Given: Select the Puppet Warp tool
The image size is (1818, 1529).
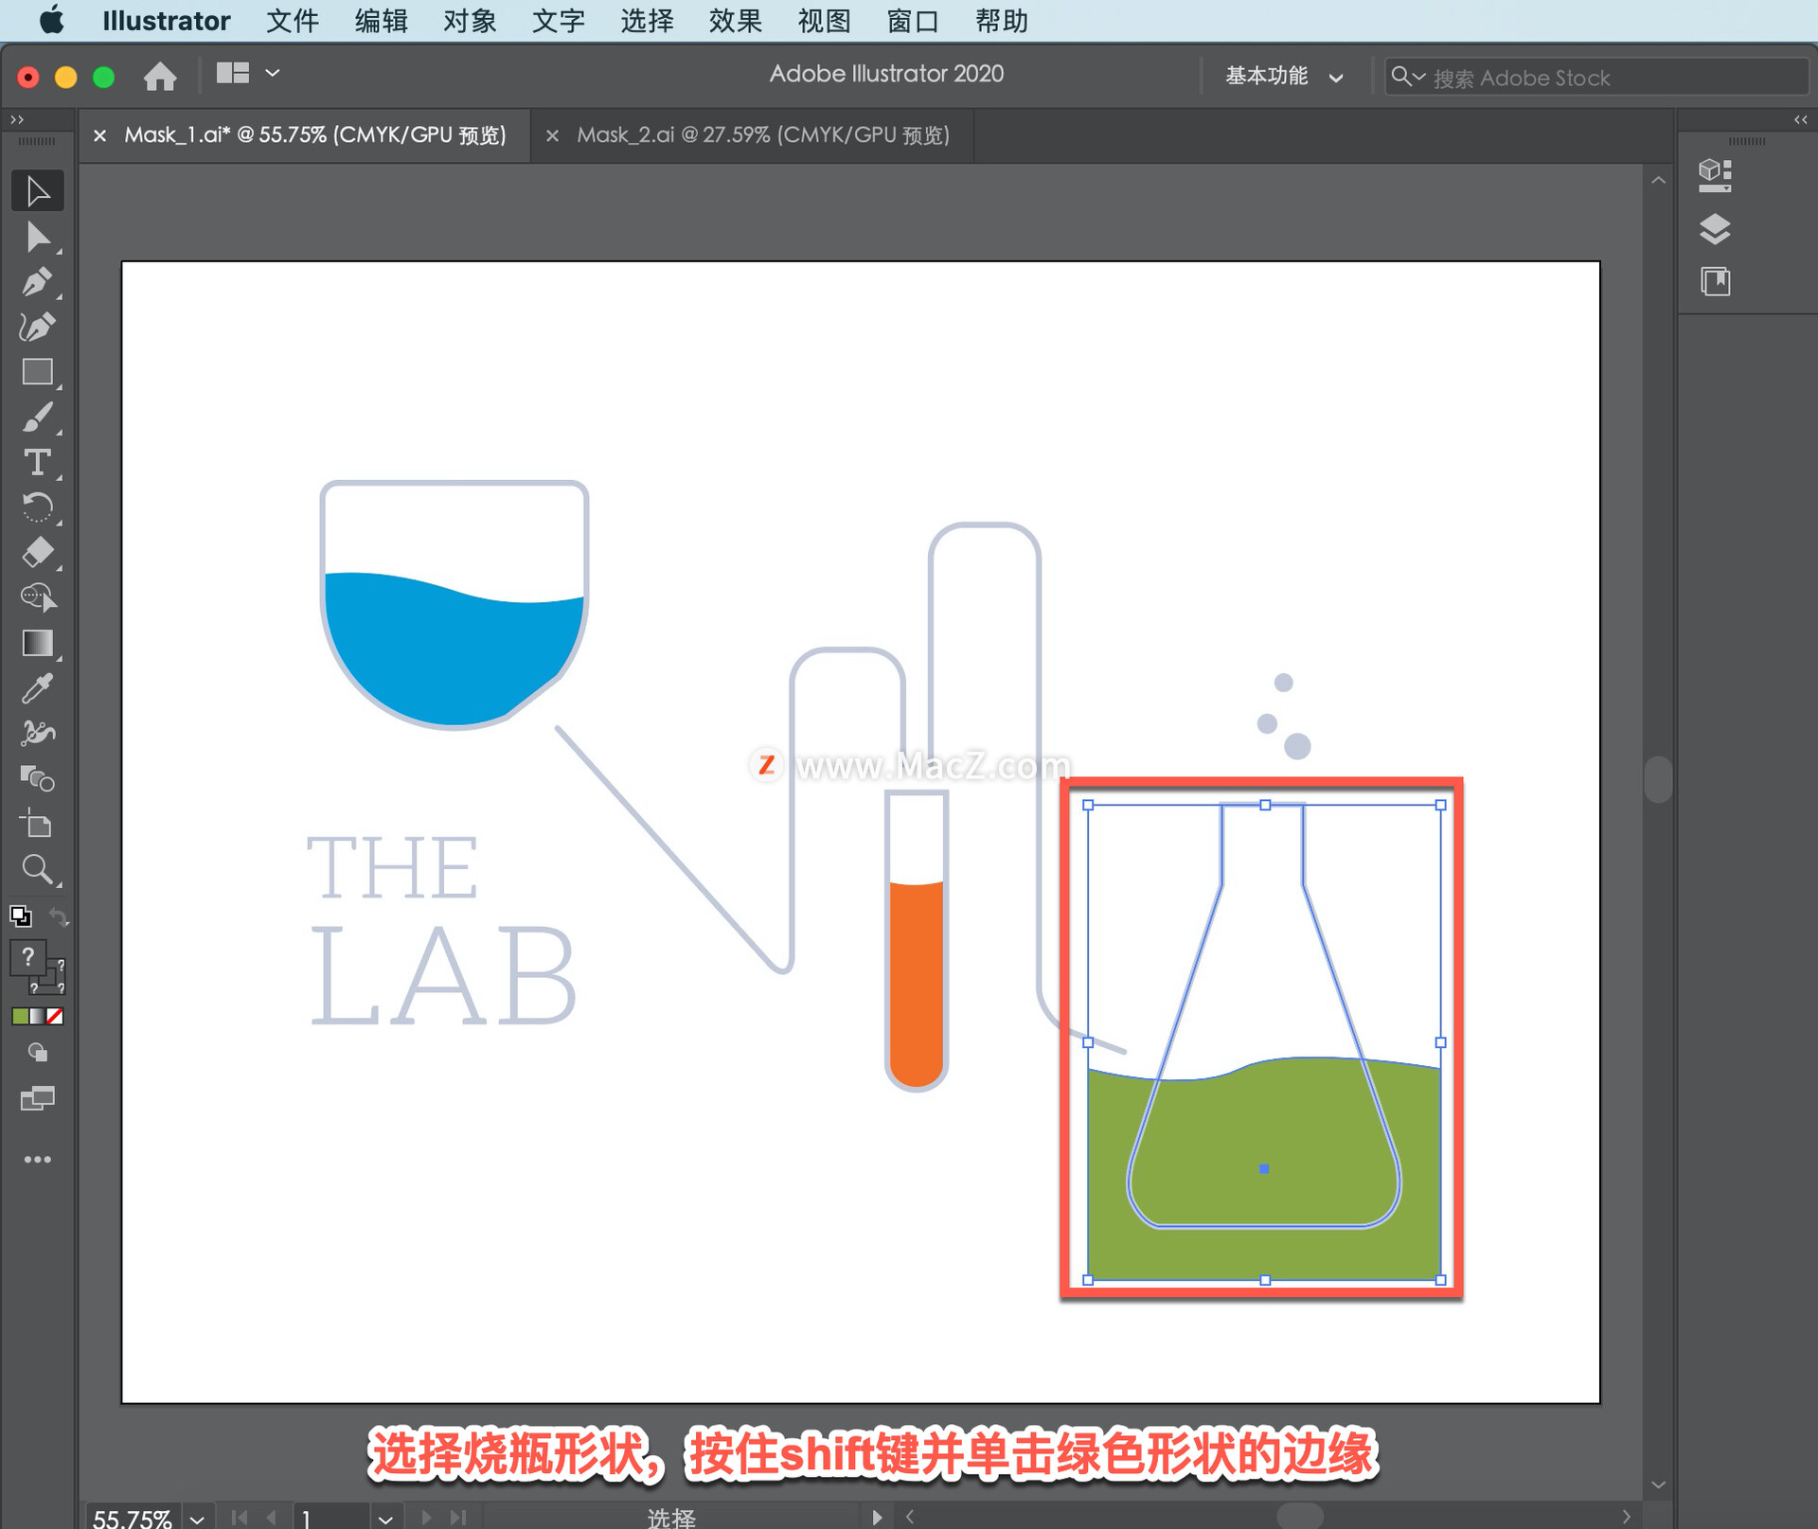Looking at the screenshot, I should [38, 734].
